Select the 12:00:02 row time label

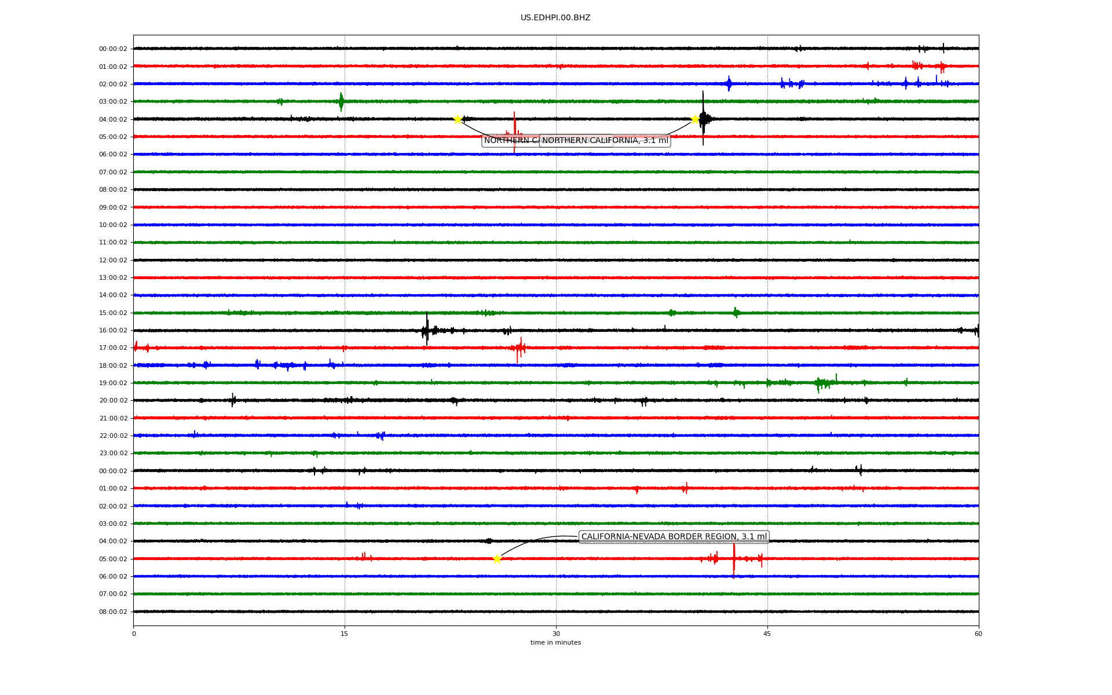[113, 260]
